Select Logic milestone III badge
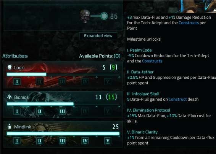 pyautogui.click(x=63, y=81)
